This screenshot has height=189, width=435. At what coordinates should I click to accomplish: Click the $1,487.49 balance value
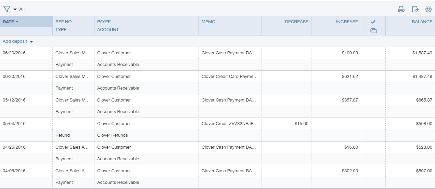(x=422, y=77)
